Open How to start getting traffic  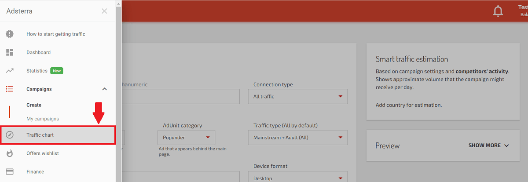coord(56,34)
